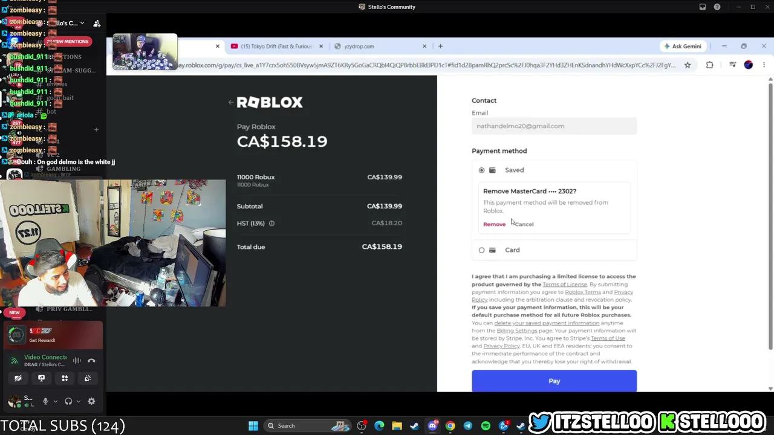Jump to new mentions in Discord

67,42
